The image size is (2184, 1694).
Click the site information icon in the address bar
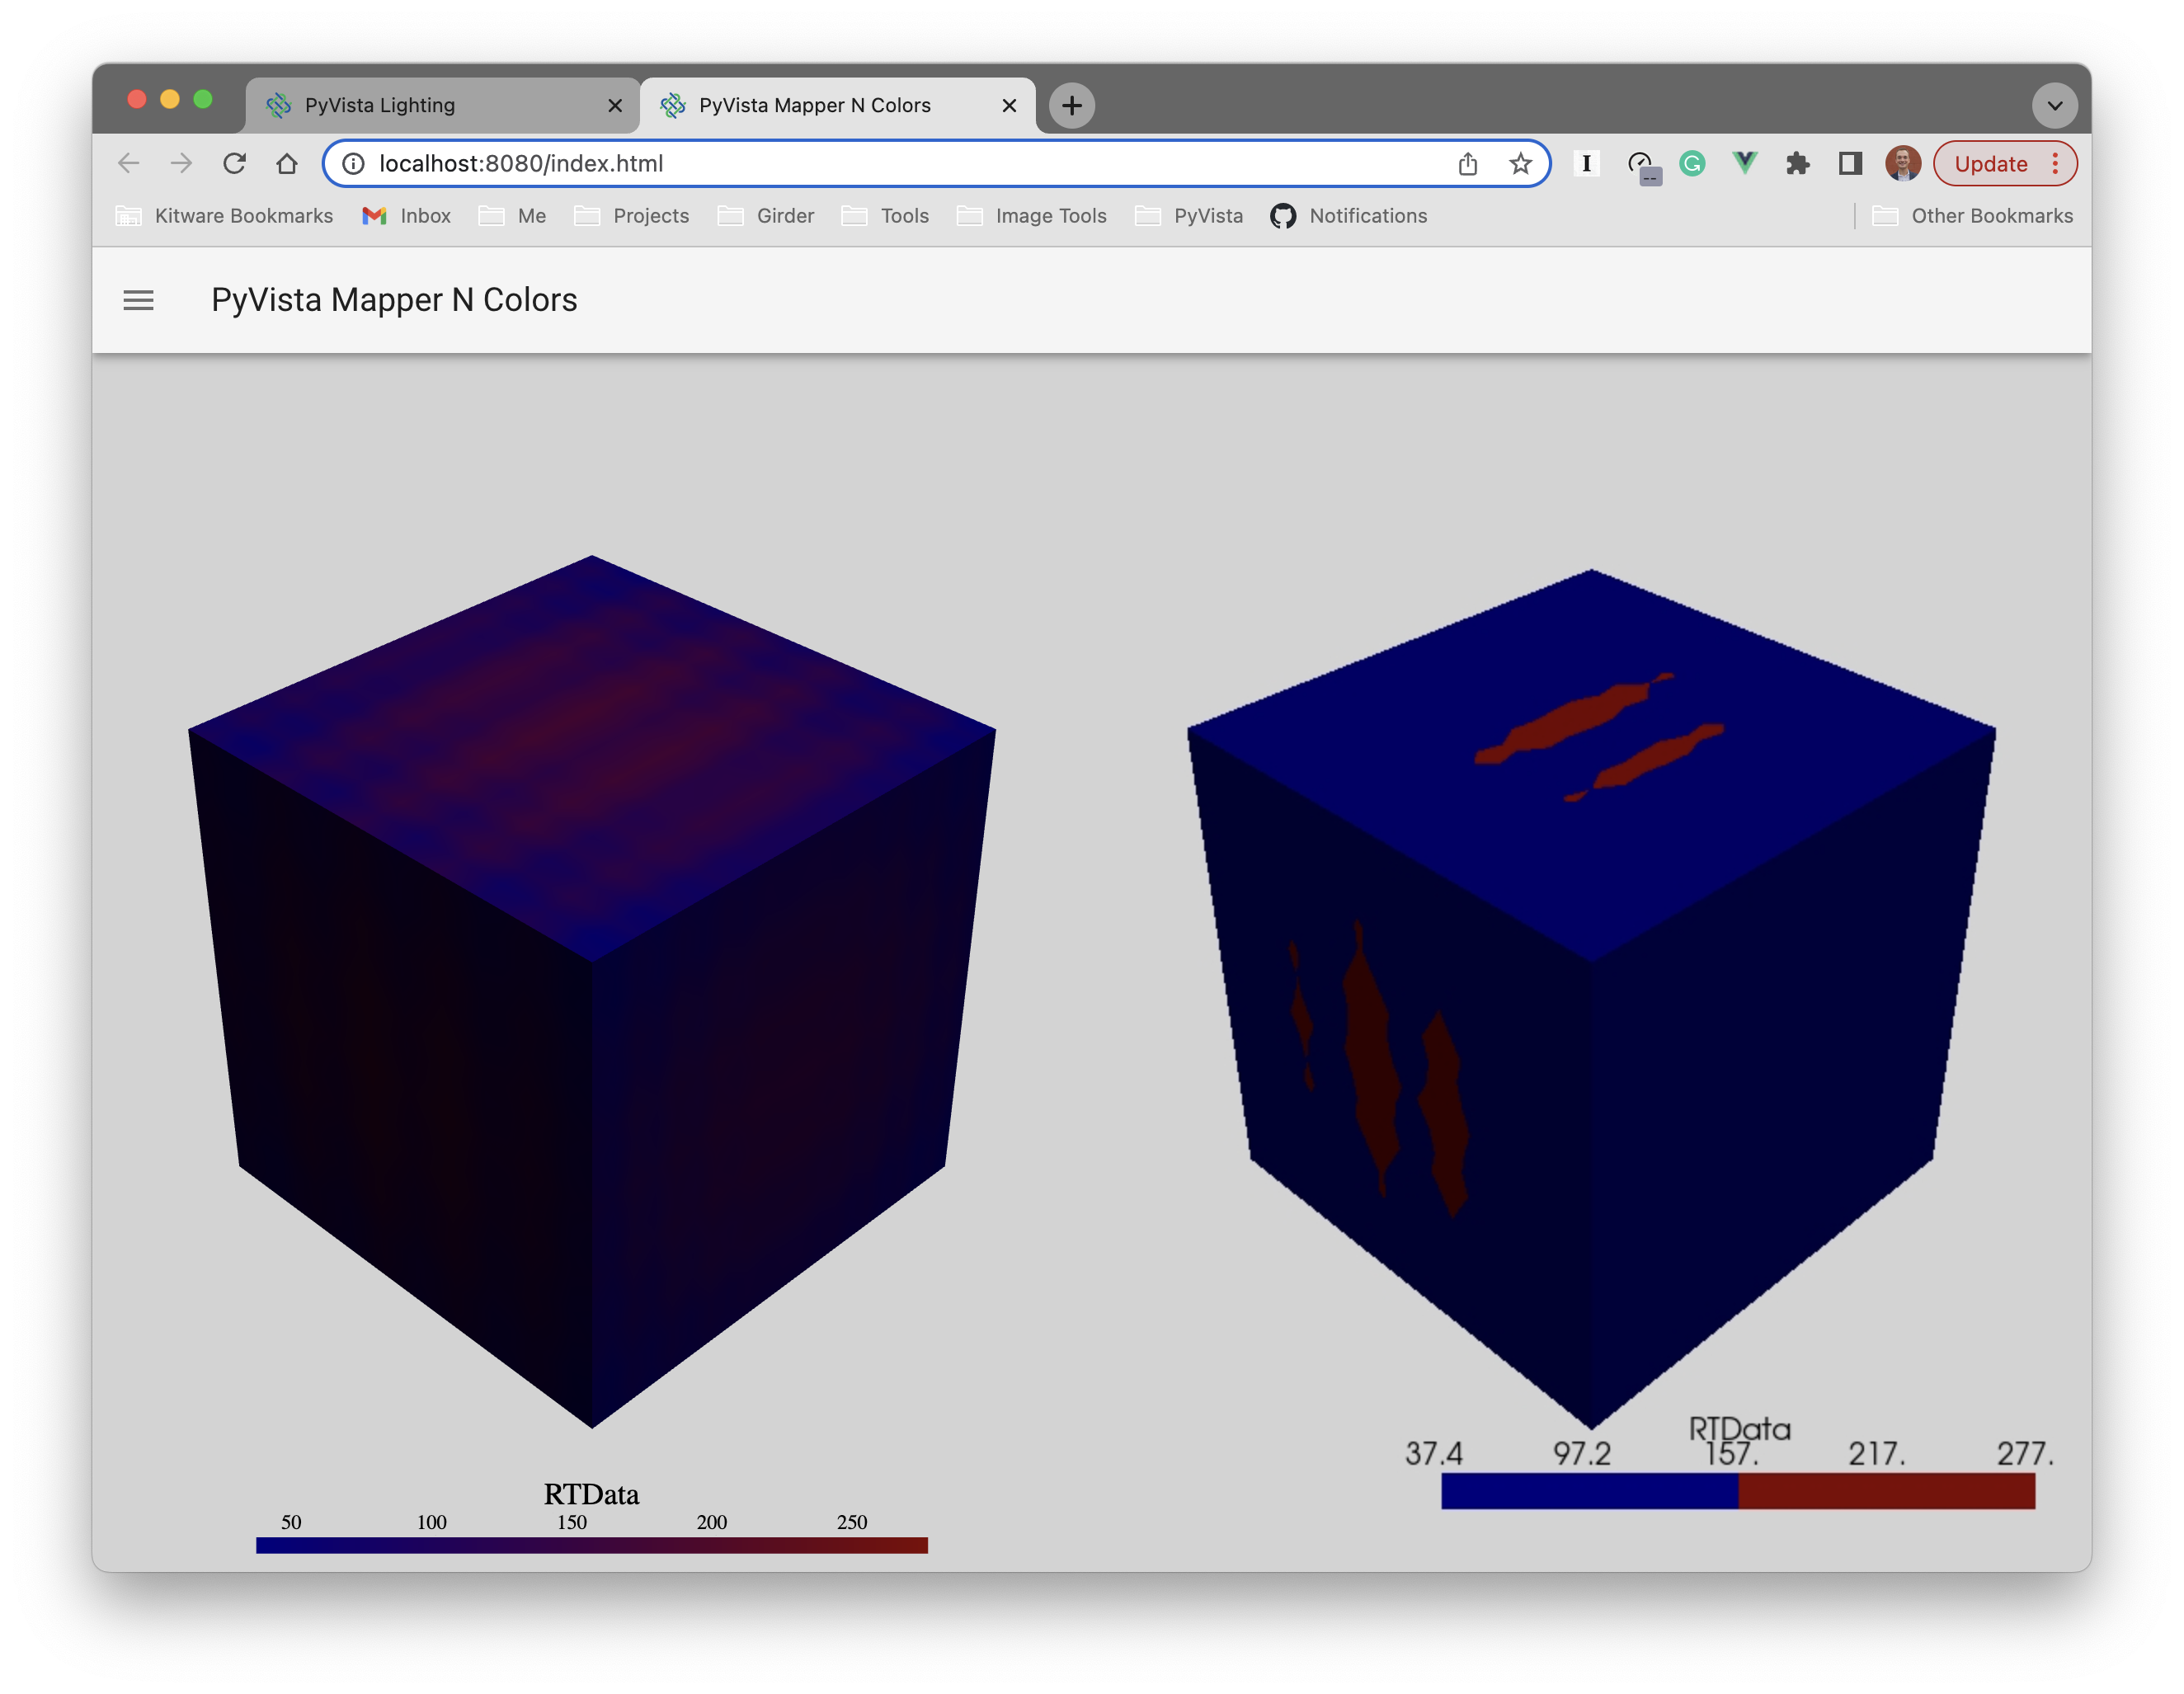(354, 163)
